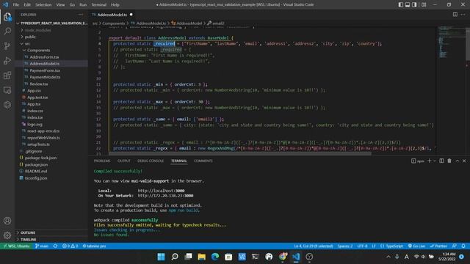
Task: Open File Explorer from taskbar
Action: 202,257
